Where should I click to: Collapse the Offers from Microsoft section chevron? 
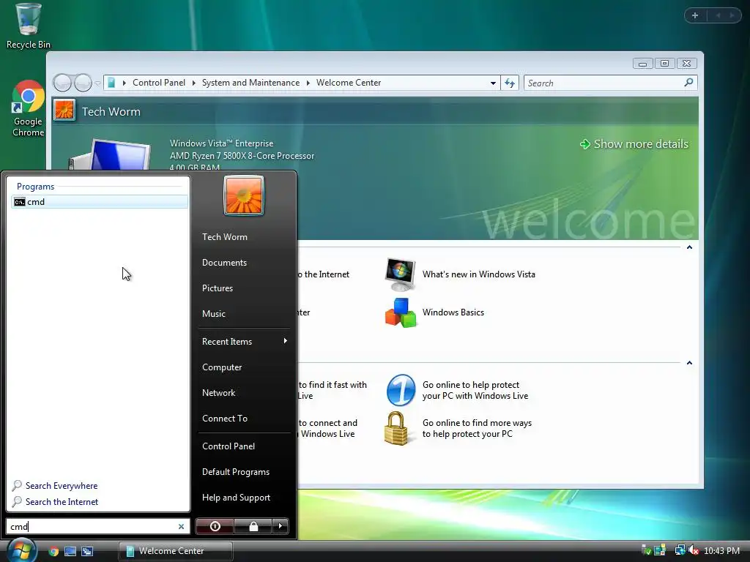[689, 363]
